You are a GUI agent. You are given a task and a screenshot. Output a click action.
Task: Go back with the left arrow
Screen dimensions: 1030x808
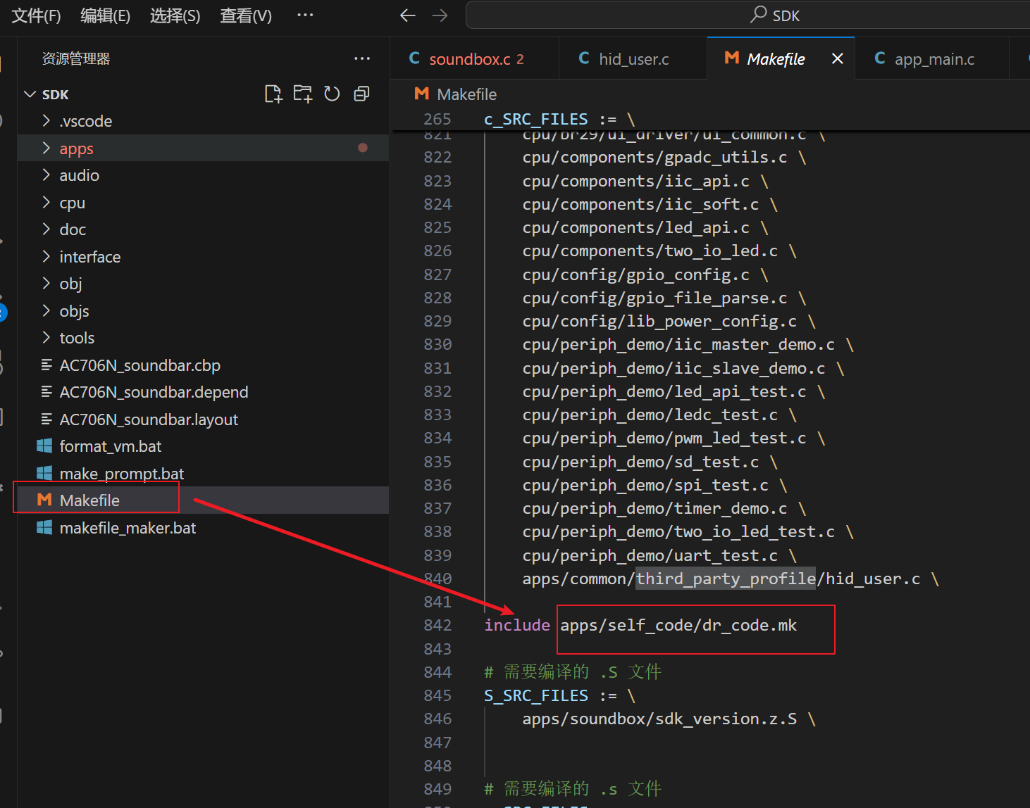pos(408,15)
